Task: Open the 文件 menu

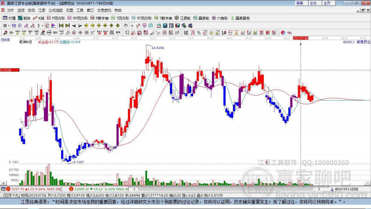Action: [11, 10]
